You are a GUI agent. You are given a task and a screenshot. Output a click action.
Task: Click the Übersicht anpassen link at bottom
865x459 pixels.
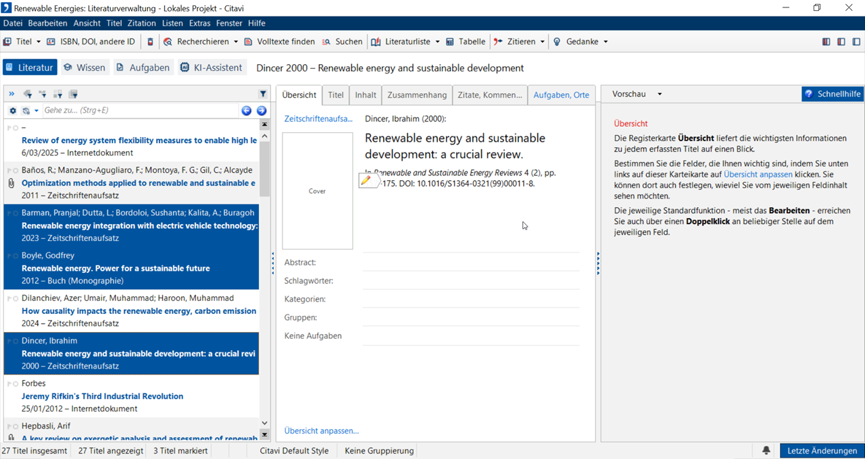pos(322,431)
